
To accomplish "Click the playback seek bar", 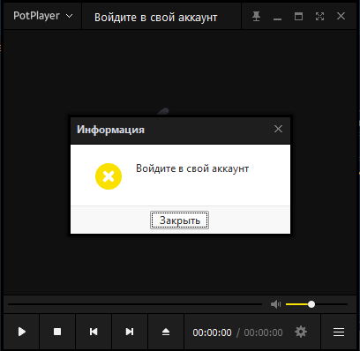I will point(135,304).
